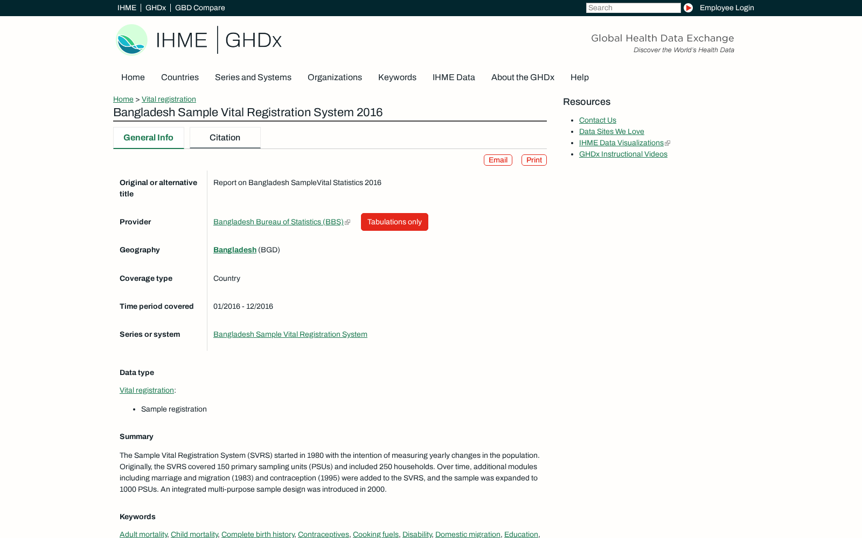Viewport: 862px width, 538px height.
Task: Open IHME Data navigation item
Action: (454, 77)
